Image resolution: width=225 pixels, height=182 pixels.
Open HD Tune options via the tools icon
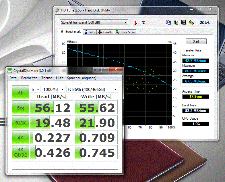pyautogui.click(x=191, y=22)
